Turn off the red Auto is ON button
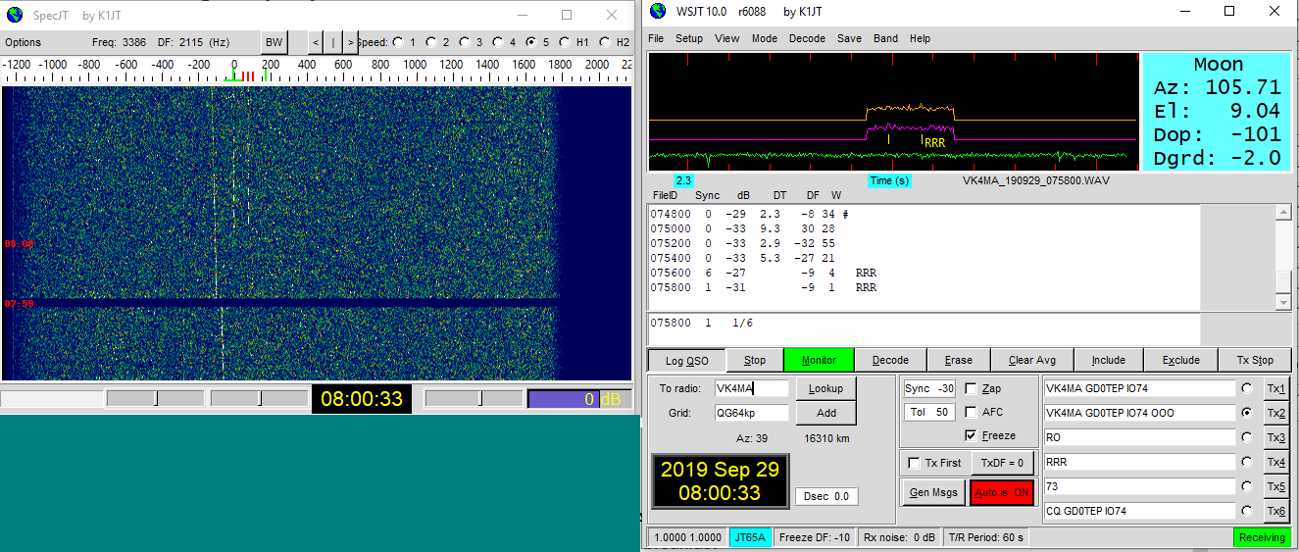Image resolution: width=1299 pixels, height=552 pixels. point(1001,492)
